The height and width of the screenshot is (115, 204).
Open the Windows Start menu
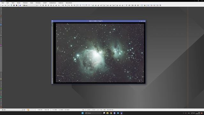coord(83,113)
